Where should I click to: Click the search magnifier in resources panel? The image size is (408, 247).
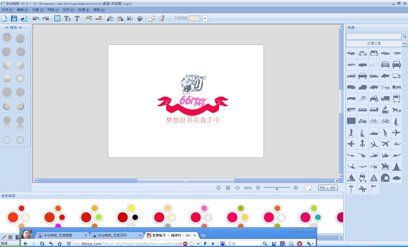pos(405,36)
